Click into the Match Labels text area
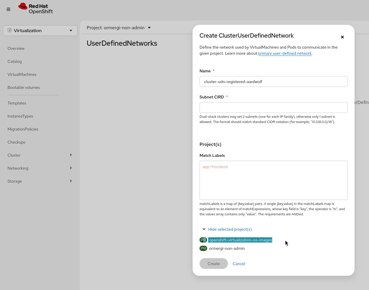The image size is (369, 290). pos(273,180)
